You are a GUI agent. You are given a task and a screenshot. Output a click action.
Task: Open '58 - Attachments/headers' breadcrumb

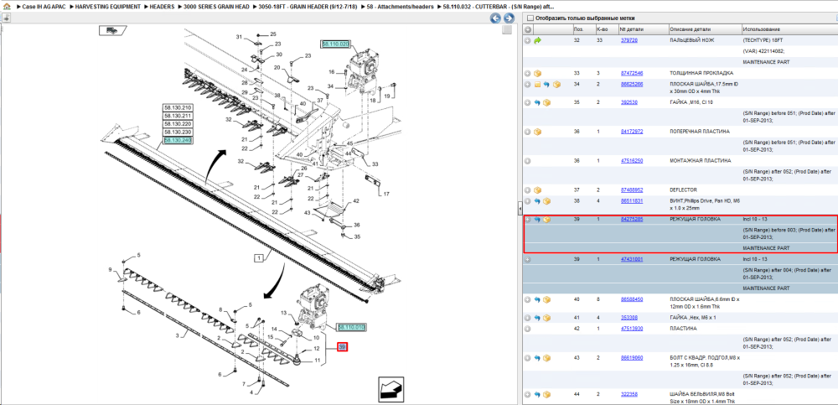point(401,8)
